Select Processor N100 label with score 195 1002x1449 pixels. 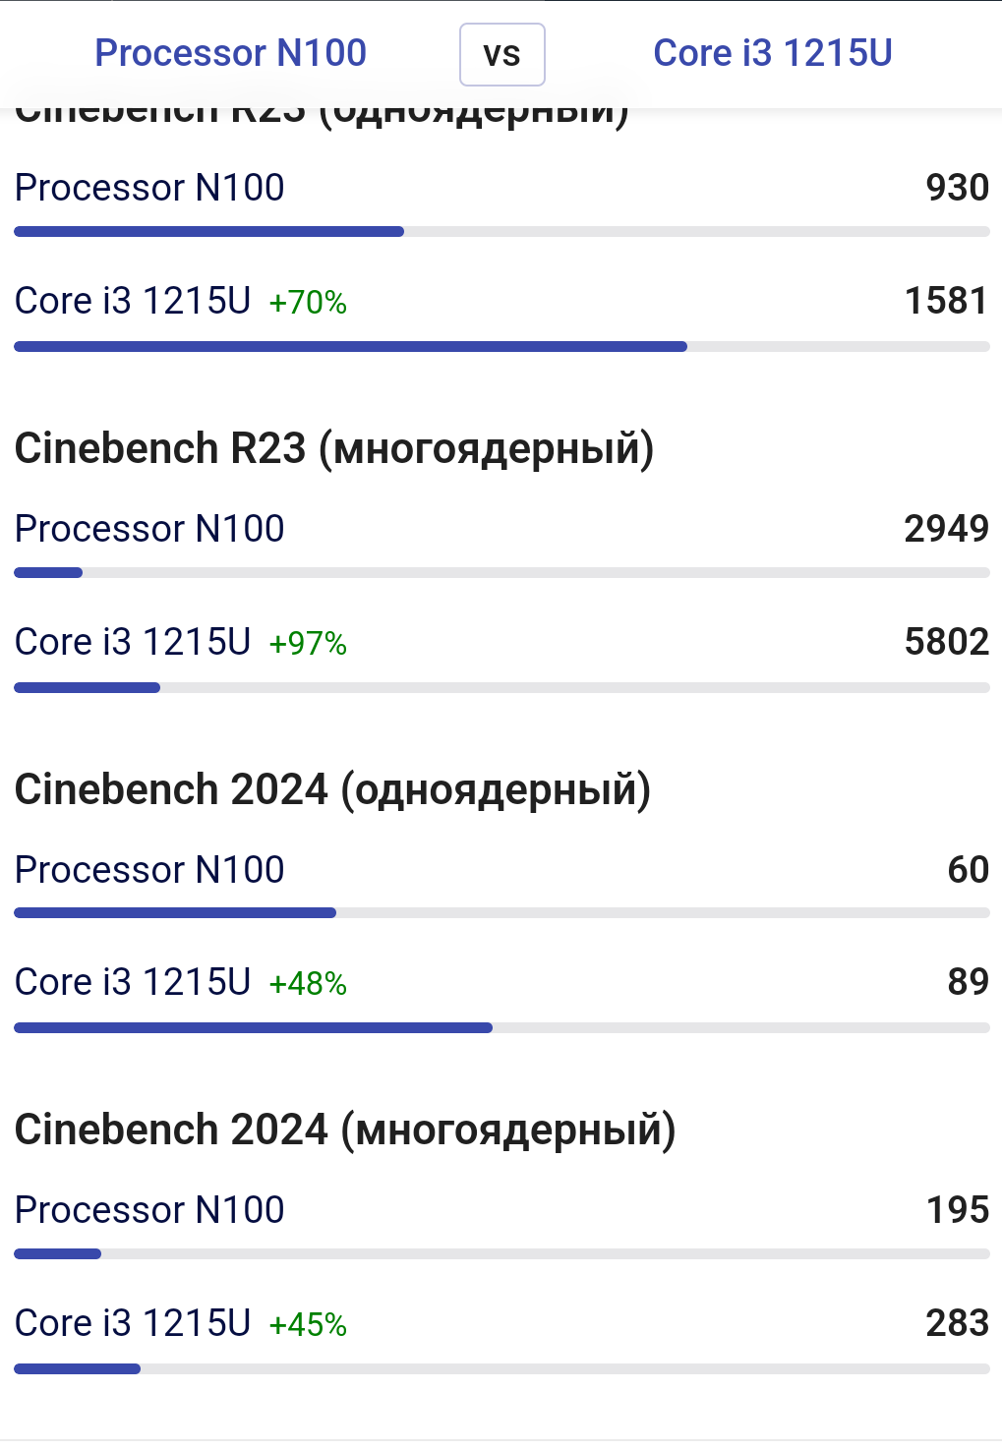point(149,1210)
